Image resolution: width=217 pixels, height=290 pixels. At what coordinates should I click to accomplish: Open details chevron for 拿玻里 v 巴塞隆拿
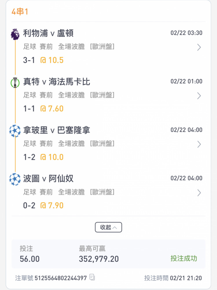(199, 144)
